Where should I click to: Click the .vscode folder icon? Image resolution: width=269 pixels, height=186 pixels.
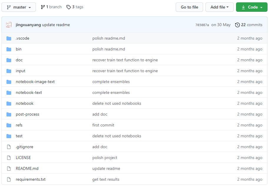(9, 38)
